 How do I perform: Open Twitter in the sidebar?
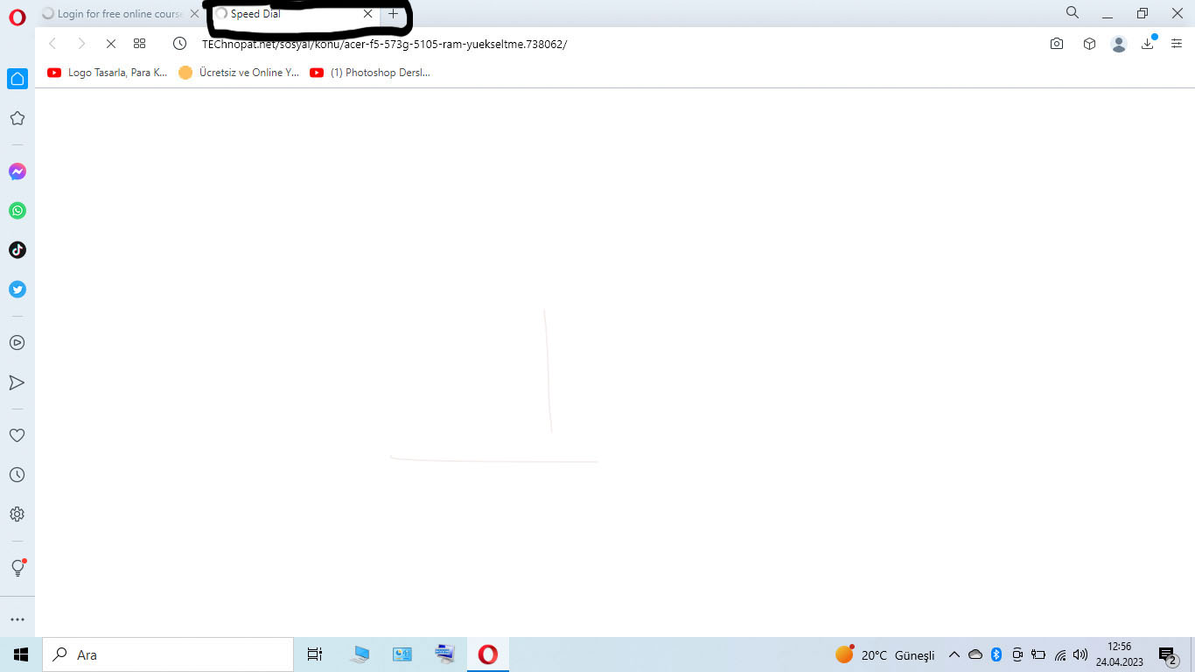click(17, 290)
